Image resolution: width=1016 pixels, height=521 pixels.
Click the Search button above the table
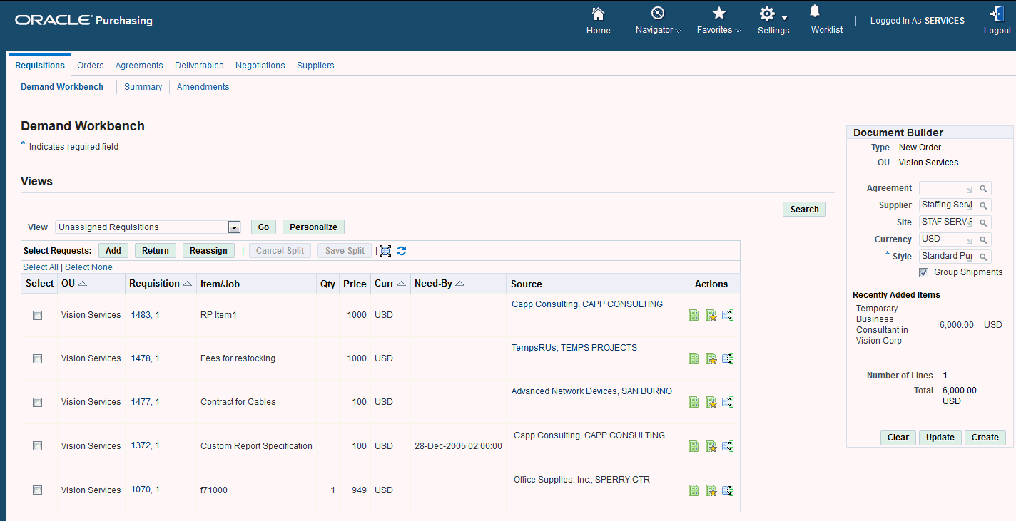pyautogui.click(x=804, y=210)
